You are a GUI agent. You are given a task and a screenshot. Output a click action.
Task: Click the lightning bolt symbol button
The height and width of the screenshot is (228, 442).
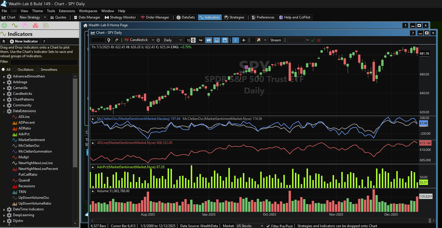[109, 40]
